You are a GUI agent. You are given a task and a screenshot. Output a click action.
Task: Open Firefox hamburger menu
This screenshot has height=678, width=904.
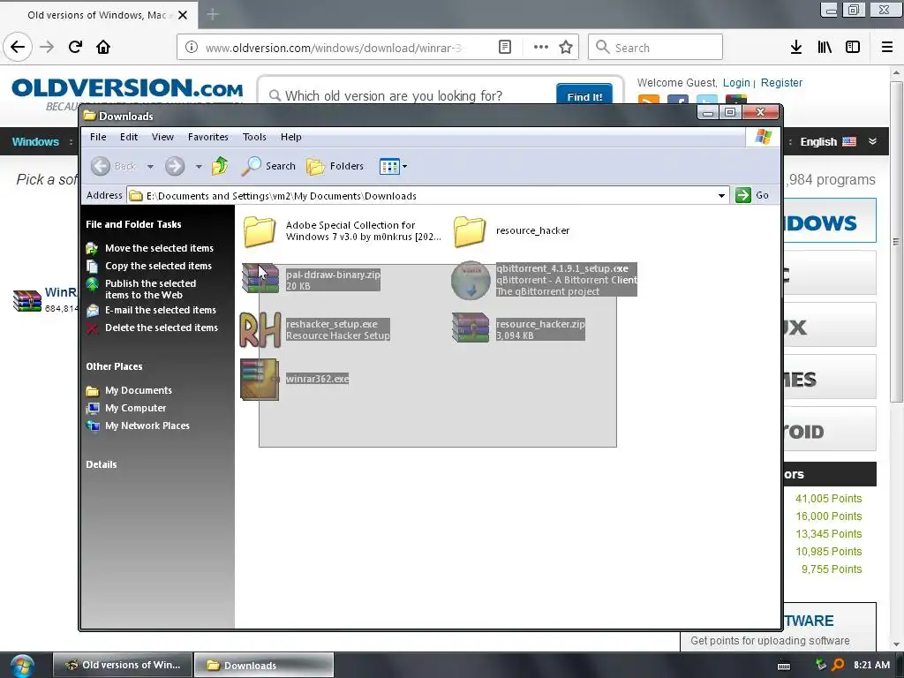(887, 48)
